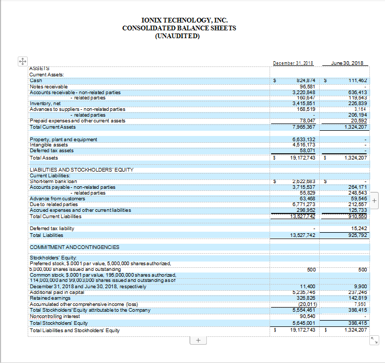Click Prepaid expenses and other current assets
Screen dimensions: 385x363
pos(78,121)
